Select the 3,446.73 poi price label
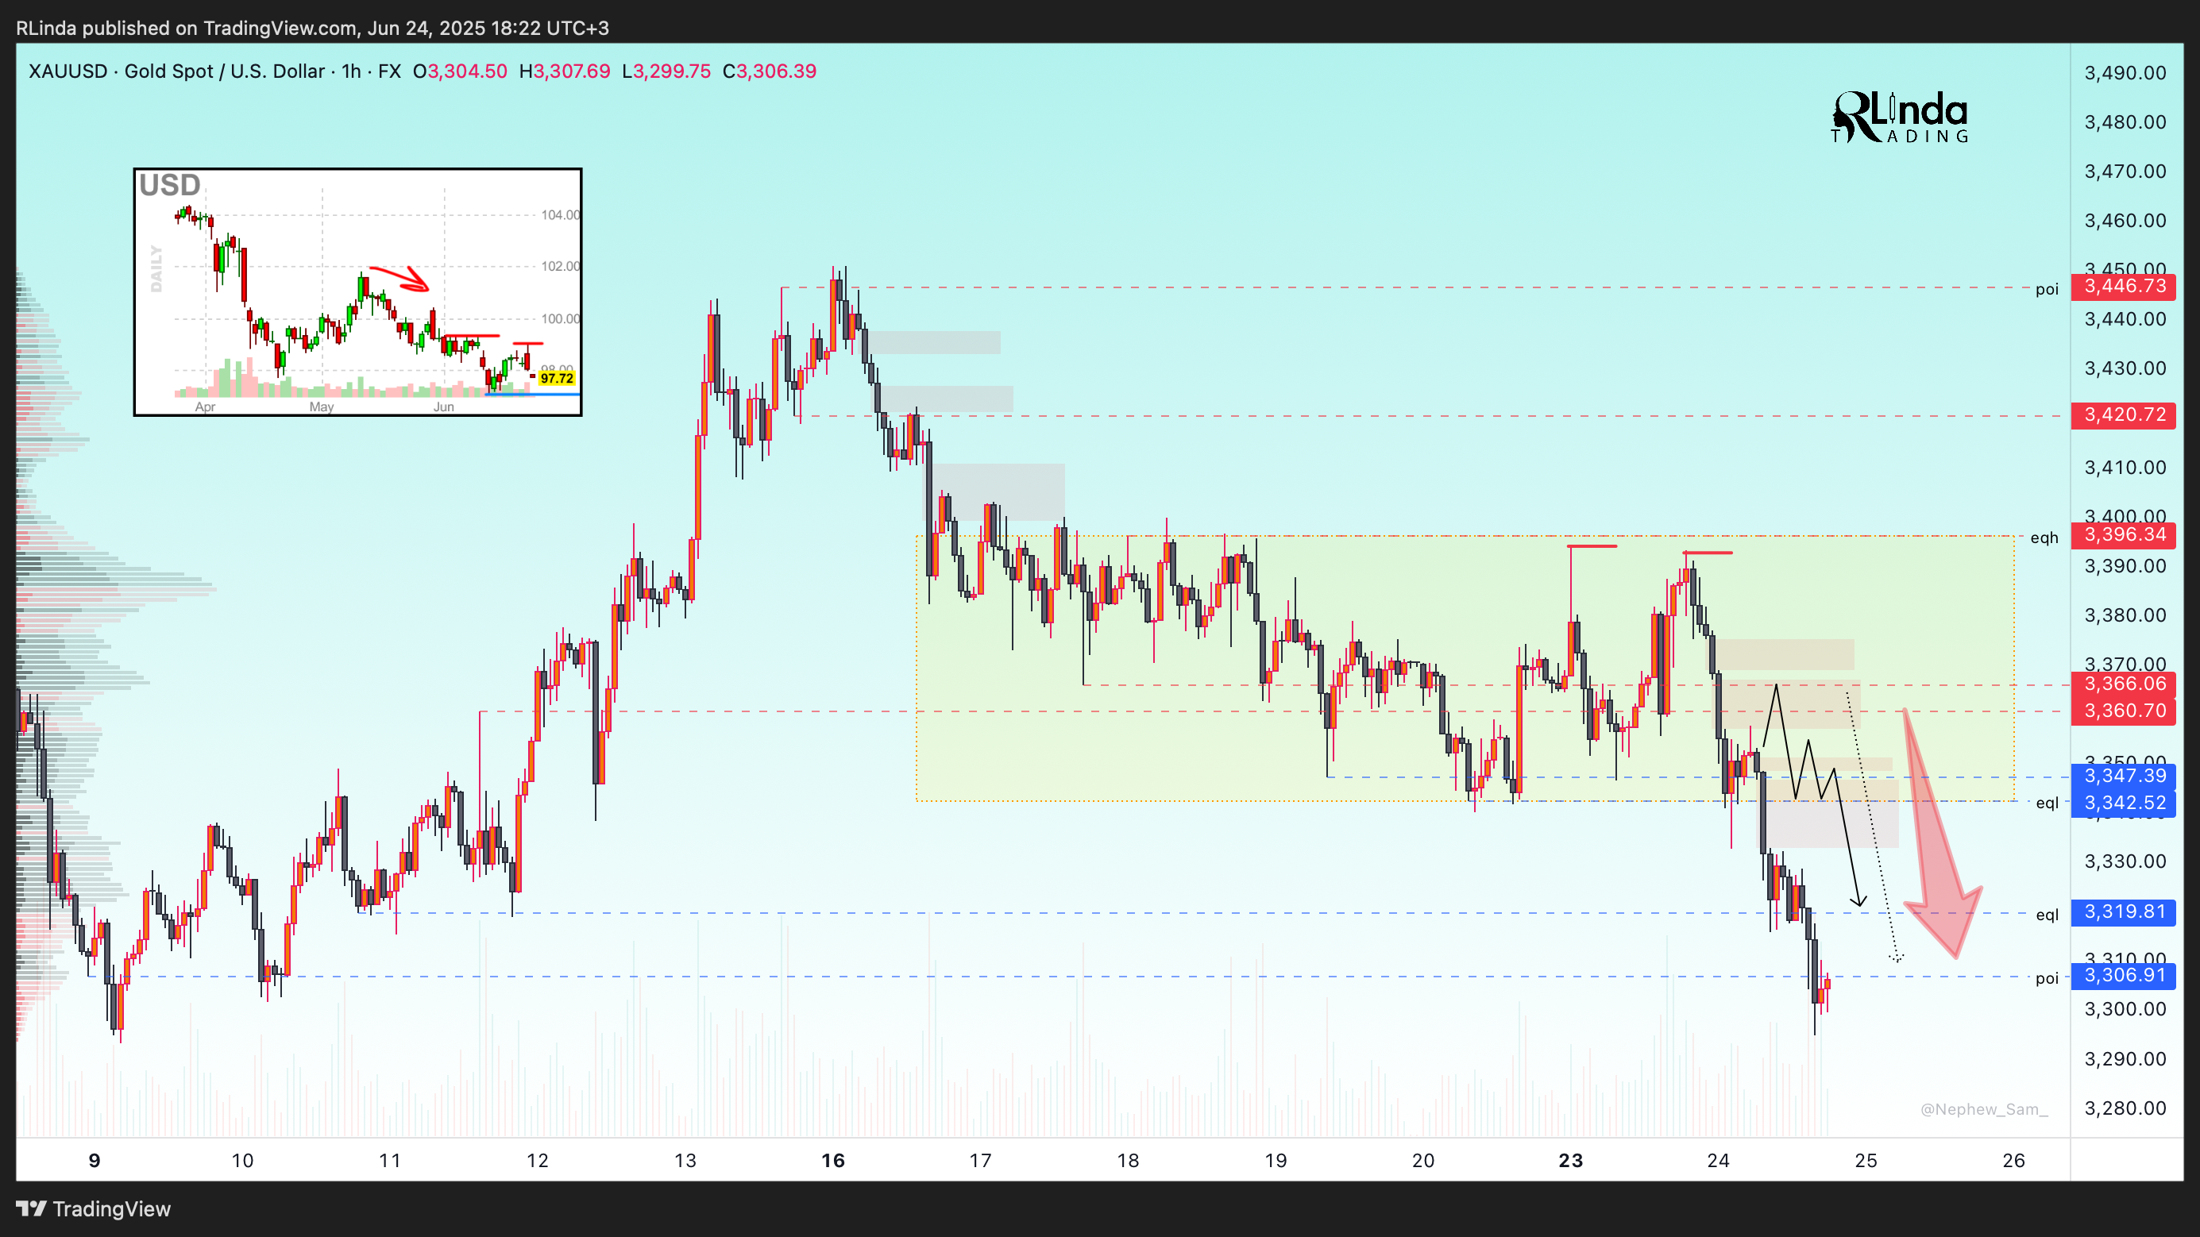This screenshot has width=2200, height=1237. click(x=2124, y=286)
